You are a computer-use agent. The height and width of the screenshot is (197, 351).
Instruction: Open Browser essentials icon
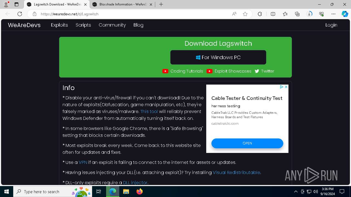coord(321,14)
